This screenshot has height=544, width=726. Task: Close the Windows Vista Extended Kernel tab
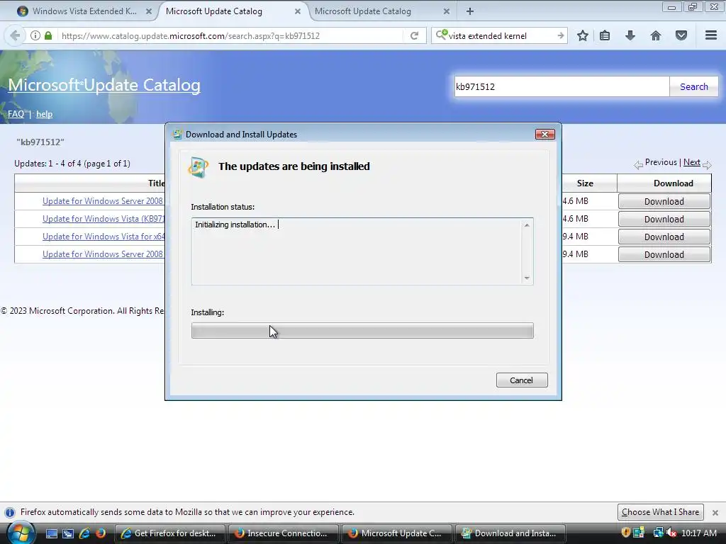pyautogui.click(x=149, y=11)
